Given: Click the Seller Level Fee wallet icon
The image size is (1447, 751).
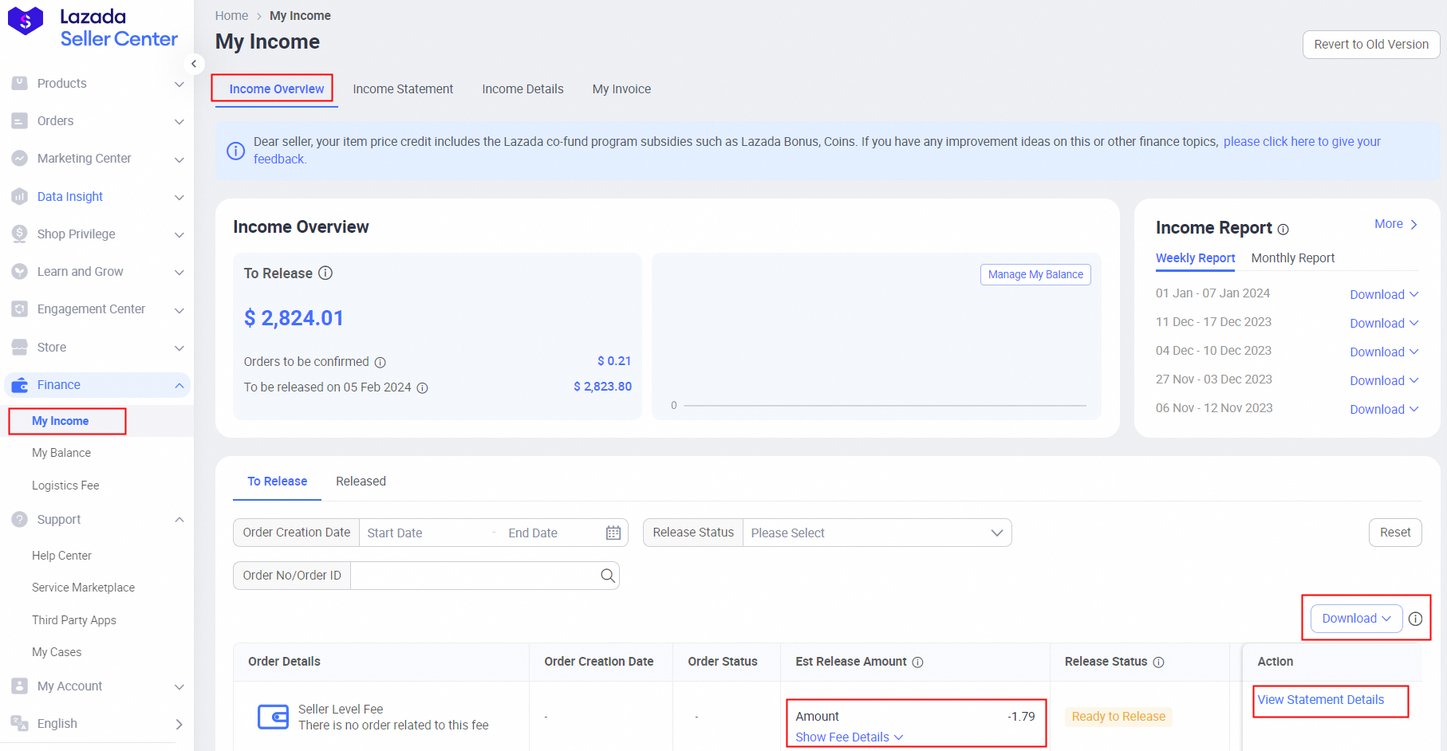Looking at the screenshot, I should coord(273,717).
